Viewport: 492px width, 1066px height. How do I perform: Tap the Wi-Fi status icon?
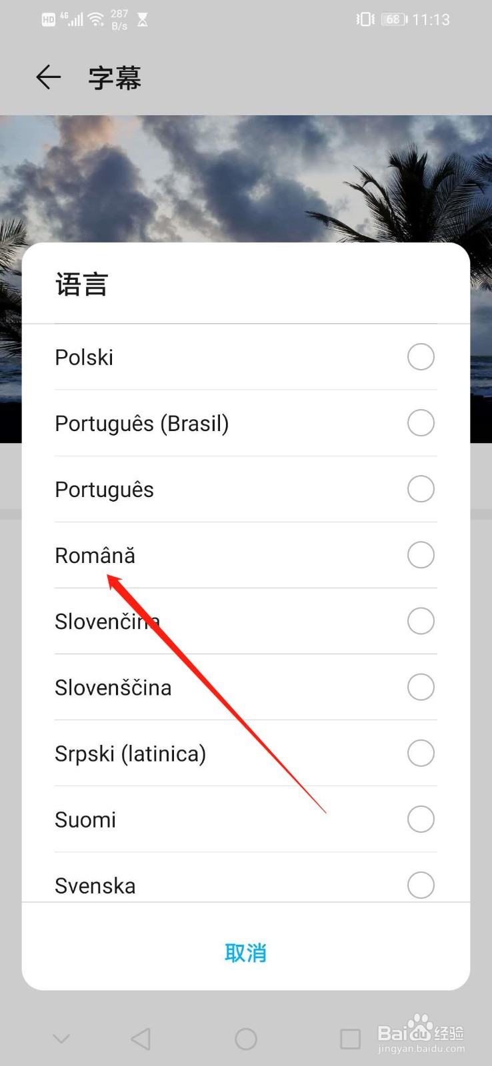[97, 19]
